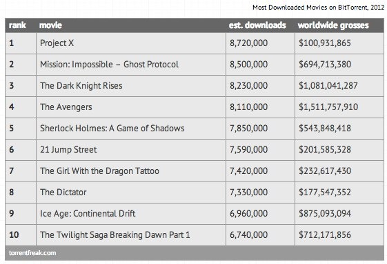The width and height of the screenshot is (387, 264).
Task: Click The Girl With the Dragon Tattoo
Action: coord(100,171)
